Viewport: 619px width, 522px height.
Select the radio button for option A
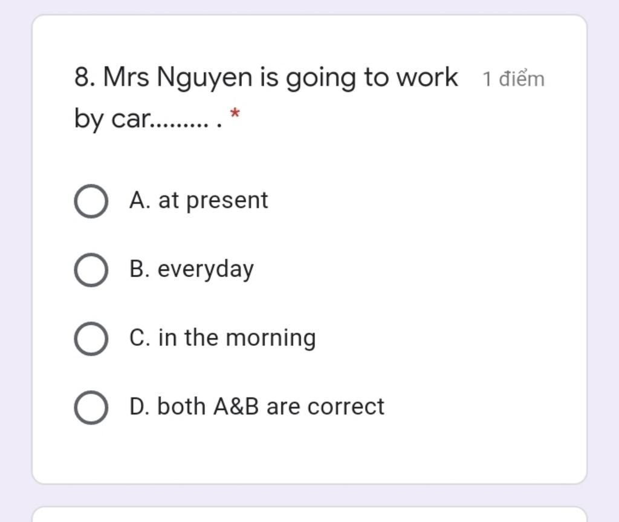tap(91, 201)
